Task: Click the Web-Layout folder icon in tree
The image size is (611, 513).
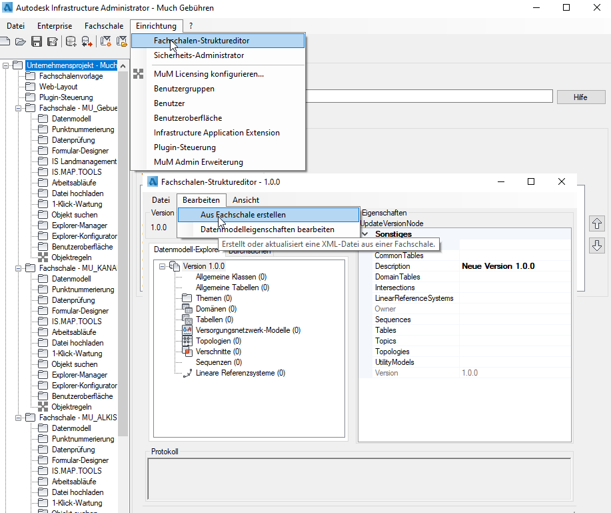Action: pyautogui.click(x=31, y=87)
